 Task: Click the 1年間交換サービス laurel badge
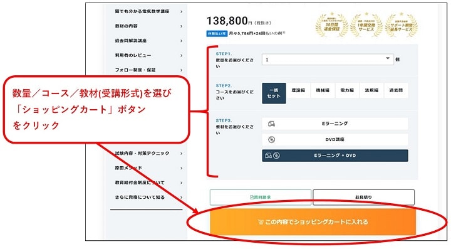pyautogui.click(x=366, y=25)
